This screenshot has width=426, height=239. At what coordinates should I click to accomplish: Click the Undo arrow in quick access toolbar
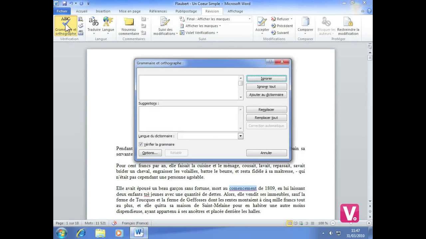[71, 3]
